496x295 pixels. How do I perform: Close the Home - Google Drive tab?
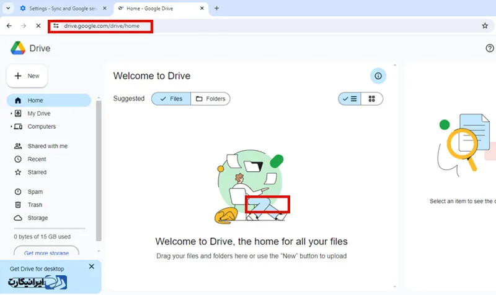202,9
